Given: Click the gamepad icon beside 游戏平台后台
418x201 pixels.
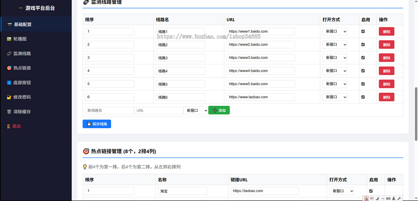Looking at the screenshot, I should 21,8.
